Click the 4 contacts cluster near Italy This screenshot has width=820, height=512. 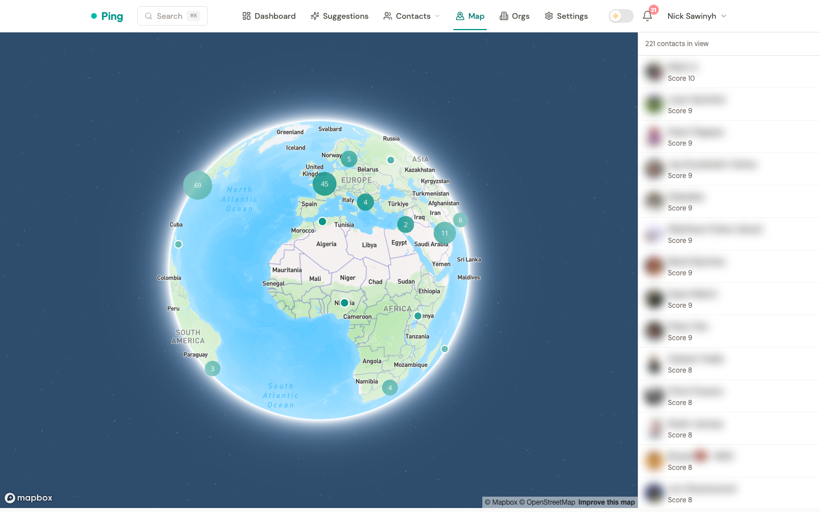point(366,202)
